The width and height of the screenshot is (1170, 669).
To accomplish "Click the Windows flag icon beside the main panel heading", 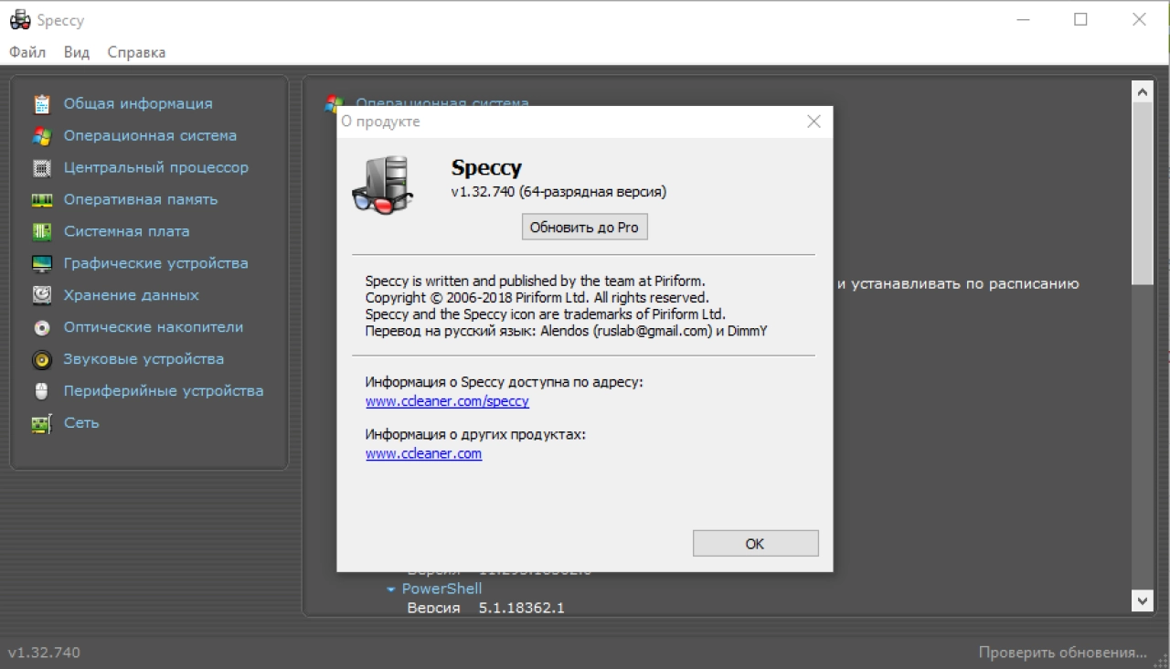I will point(335,104).
